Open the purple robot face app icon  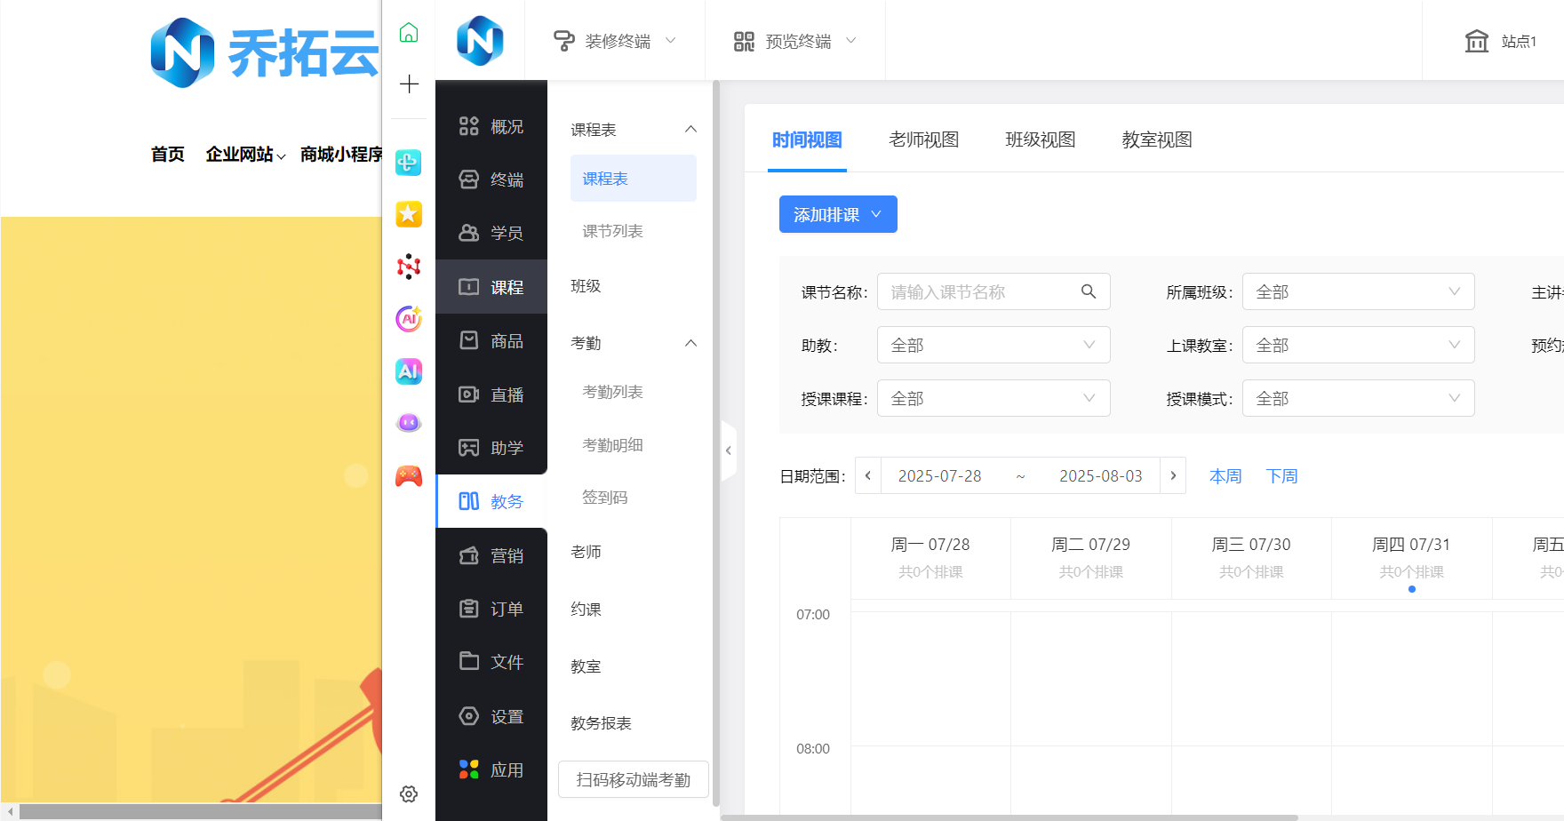pos(409,423)
